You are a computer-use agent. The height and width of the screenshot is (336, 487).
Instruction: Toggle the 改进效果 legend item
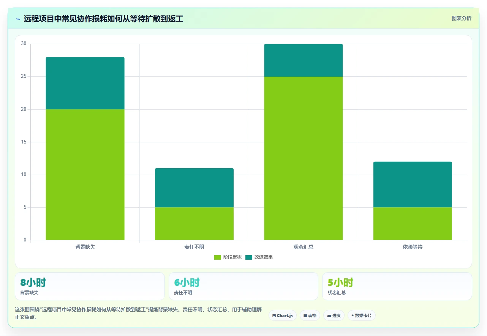[x=259, y=257]
